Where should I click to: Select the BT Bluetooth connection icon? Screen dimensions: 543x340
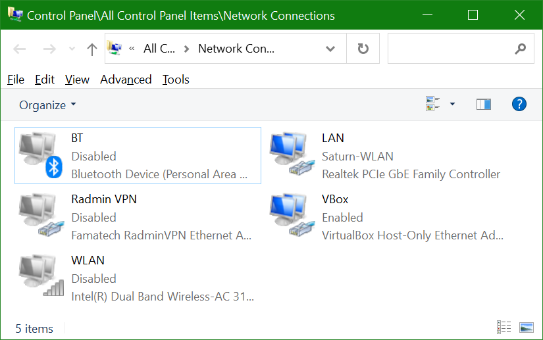[x=41, y=155]
